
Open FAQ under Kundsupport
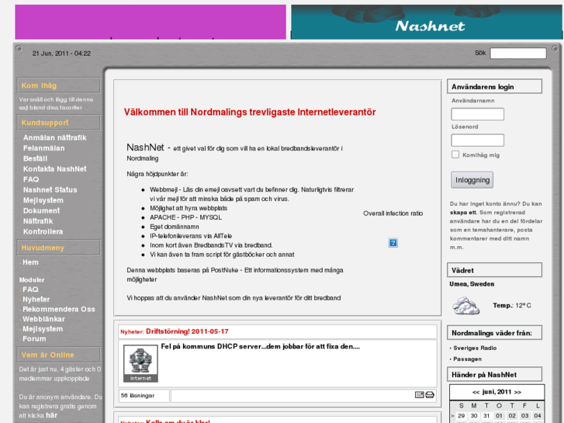(x=31, y=179)
